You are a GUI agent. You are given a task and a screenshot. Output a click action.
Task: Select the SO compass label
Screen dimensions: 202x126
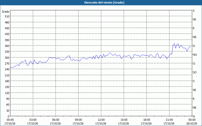[x=195, y=72]
